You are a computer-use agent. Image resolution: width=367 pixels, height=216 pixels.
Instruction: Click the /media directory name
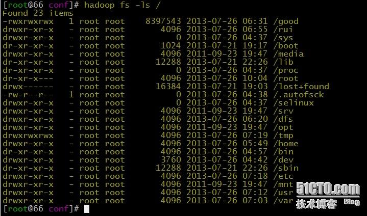coord(288,54)
